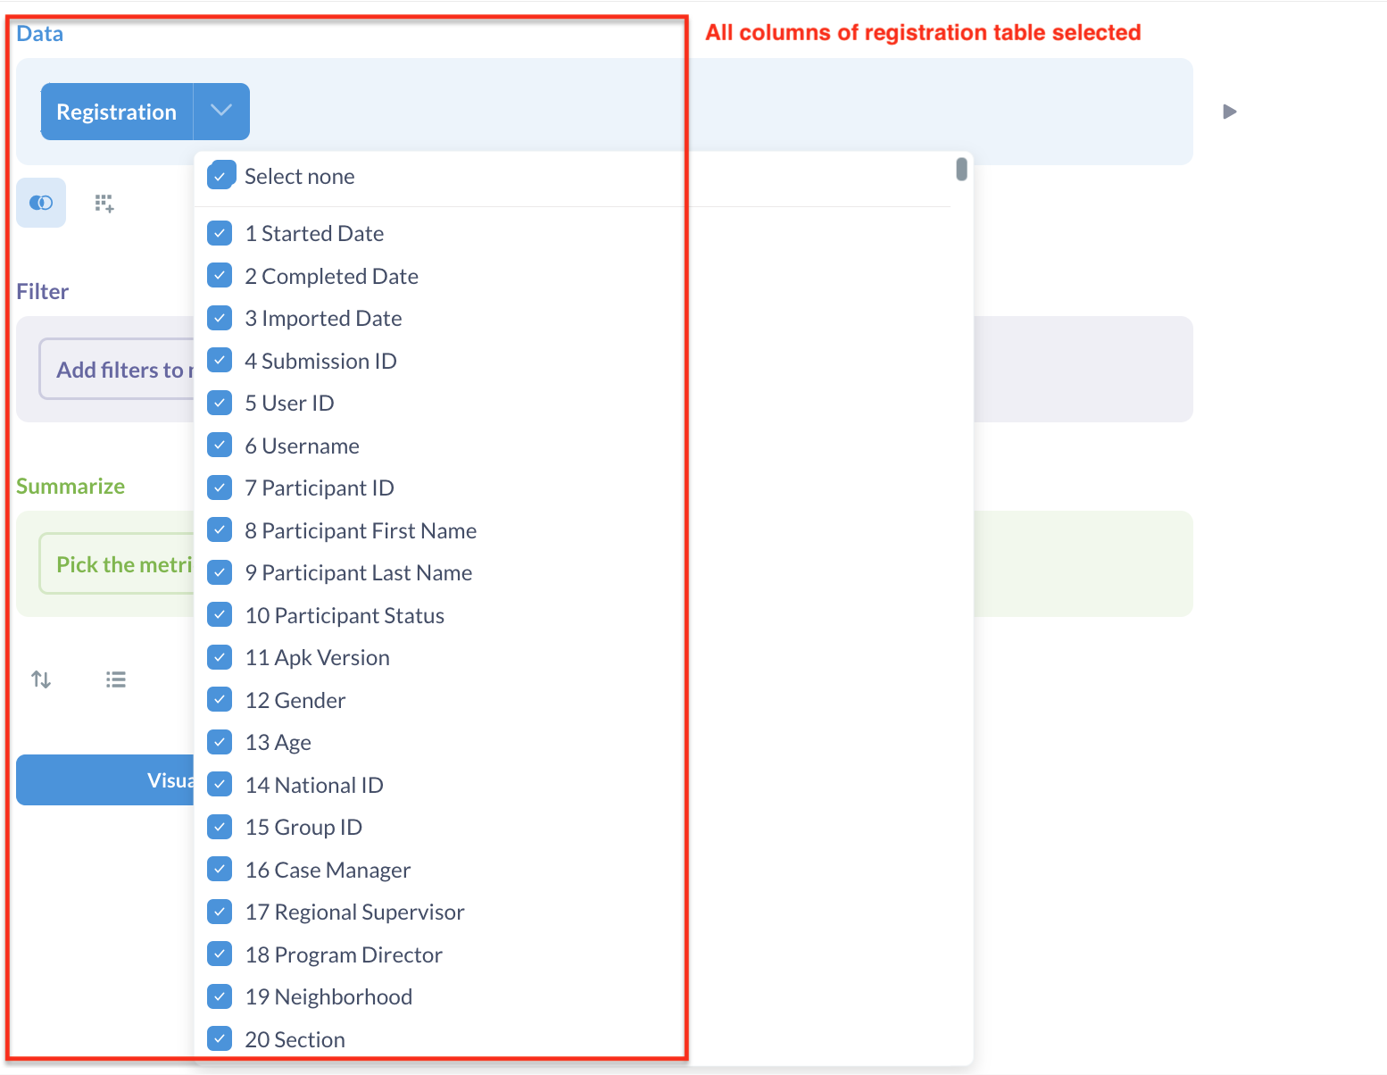
Task: Click the custom column icon
Action: point(104,203)
